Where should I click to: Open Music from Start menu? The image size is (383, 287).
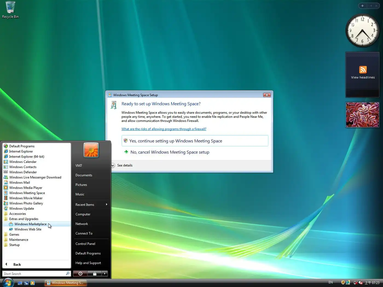[x=91, y=194]
